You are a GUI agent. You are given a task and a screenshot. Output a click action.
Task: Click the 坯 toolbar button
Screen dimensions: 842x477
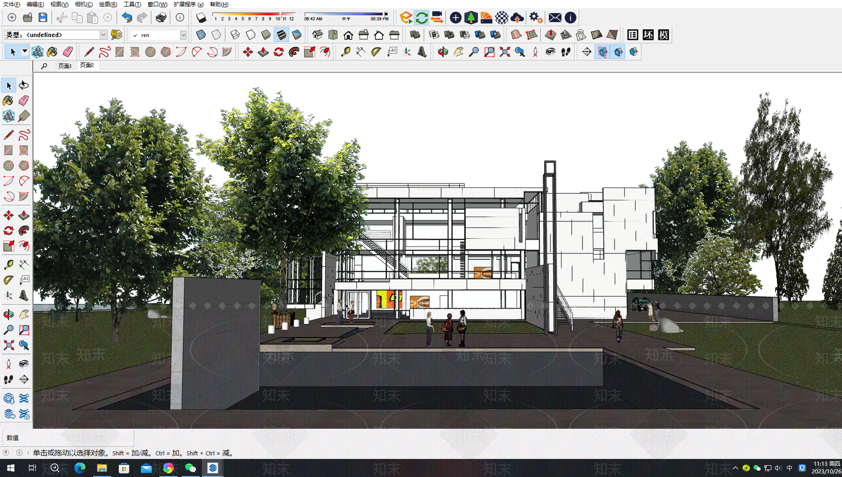click(x=648, y=35)
